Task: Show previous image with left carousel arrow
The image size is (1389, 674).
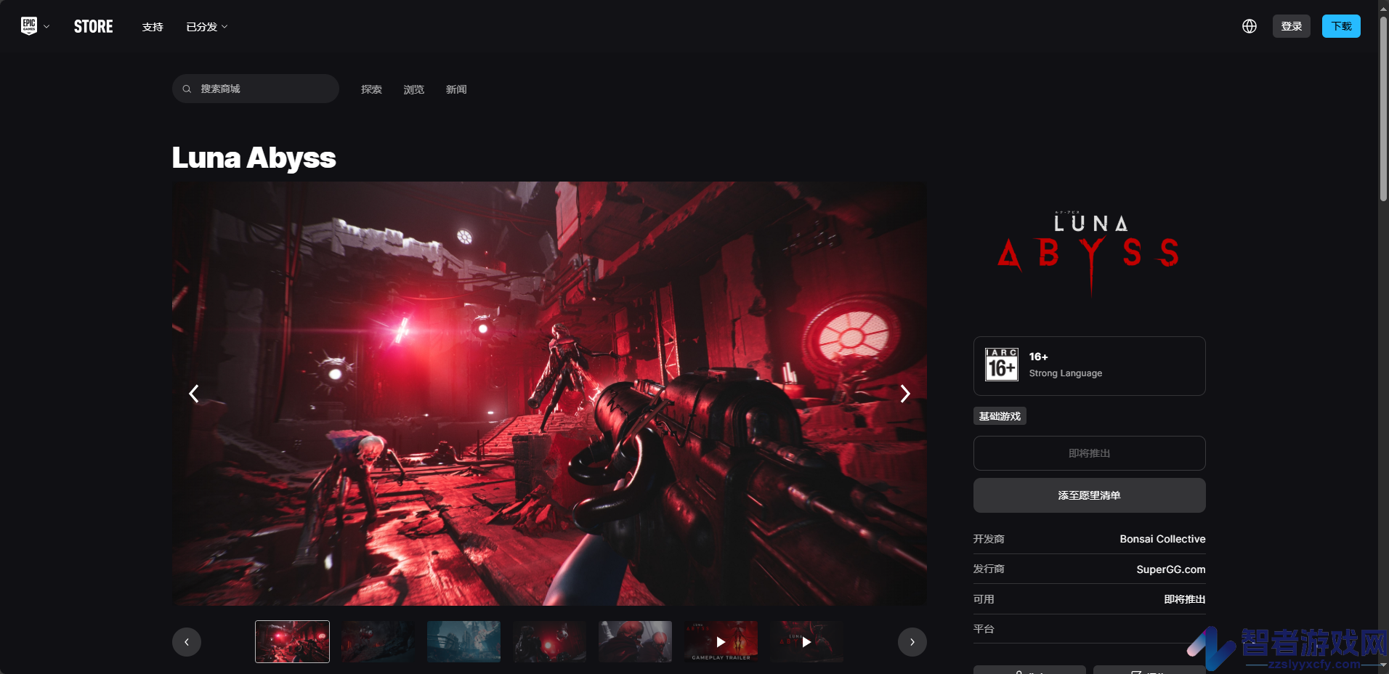Action: [x=194, y=394]
